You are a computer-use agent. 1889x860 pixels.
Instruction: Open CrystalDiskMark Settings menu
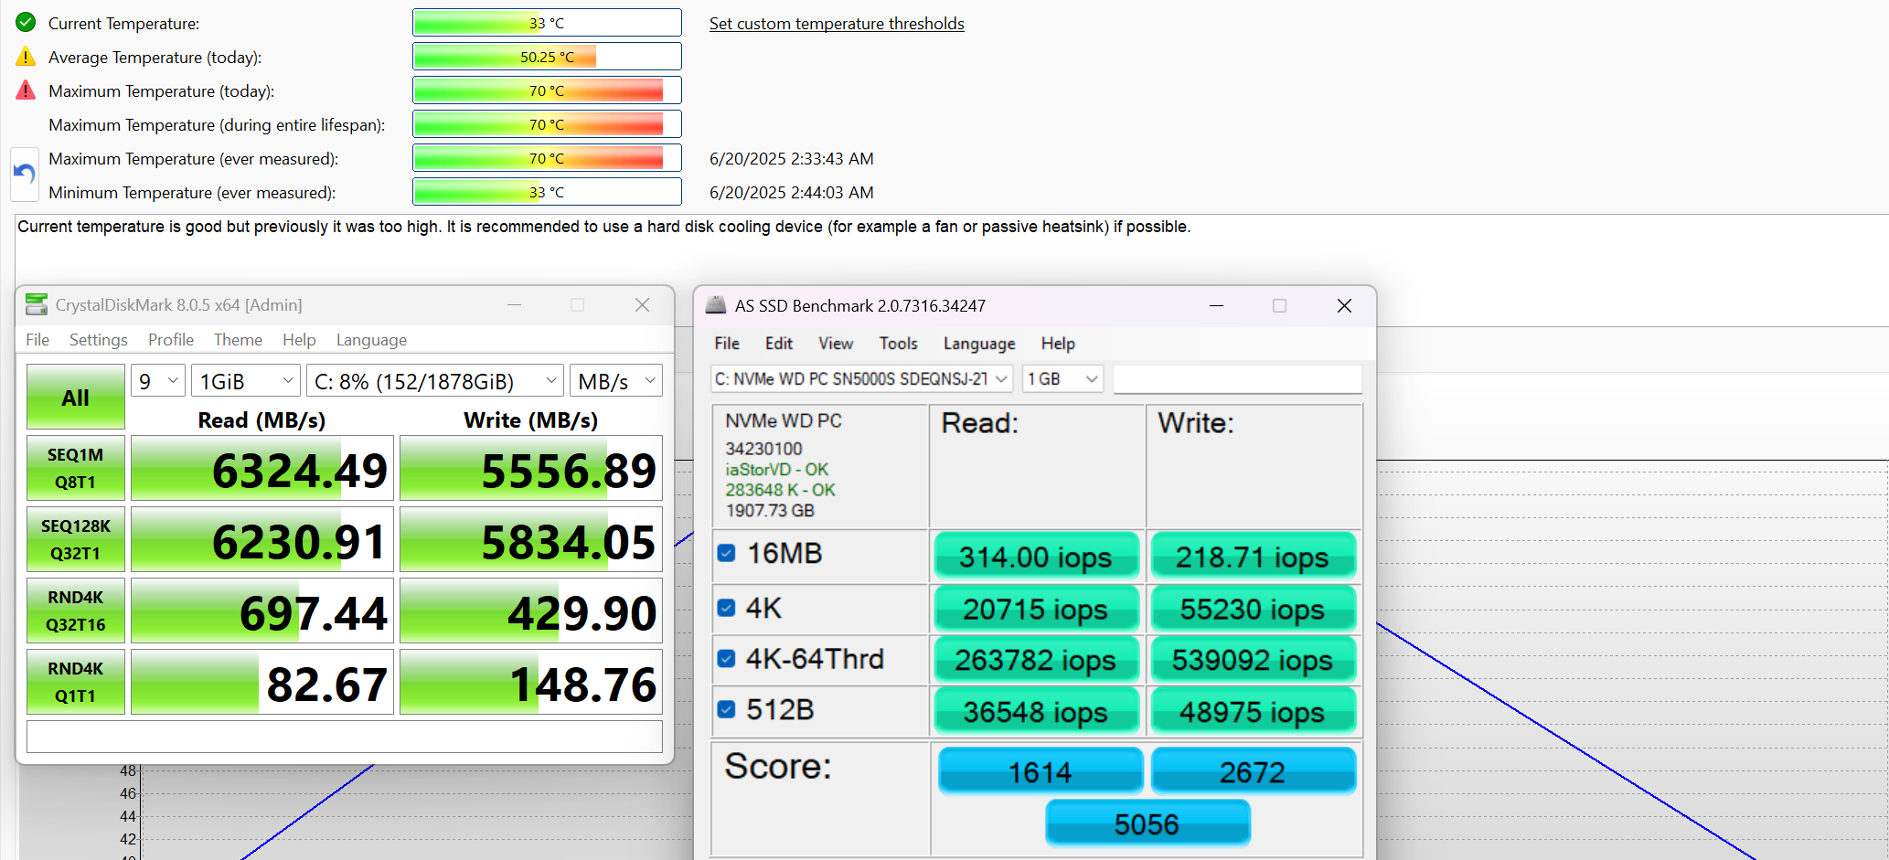pos(99,340)
